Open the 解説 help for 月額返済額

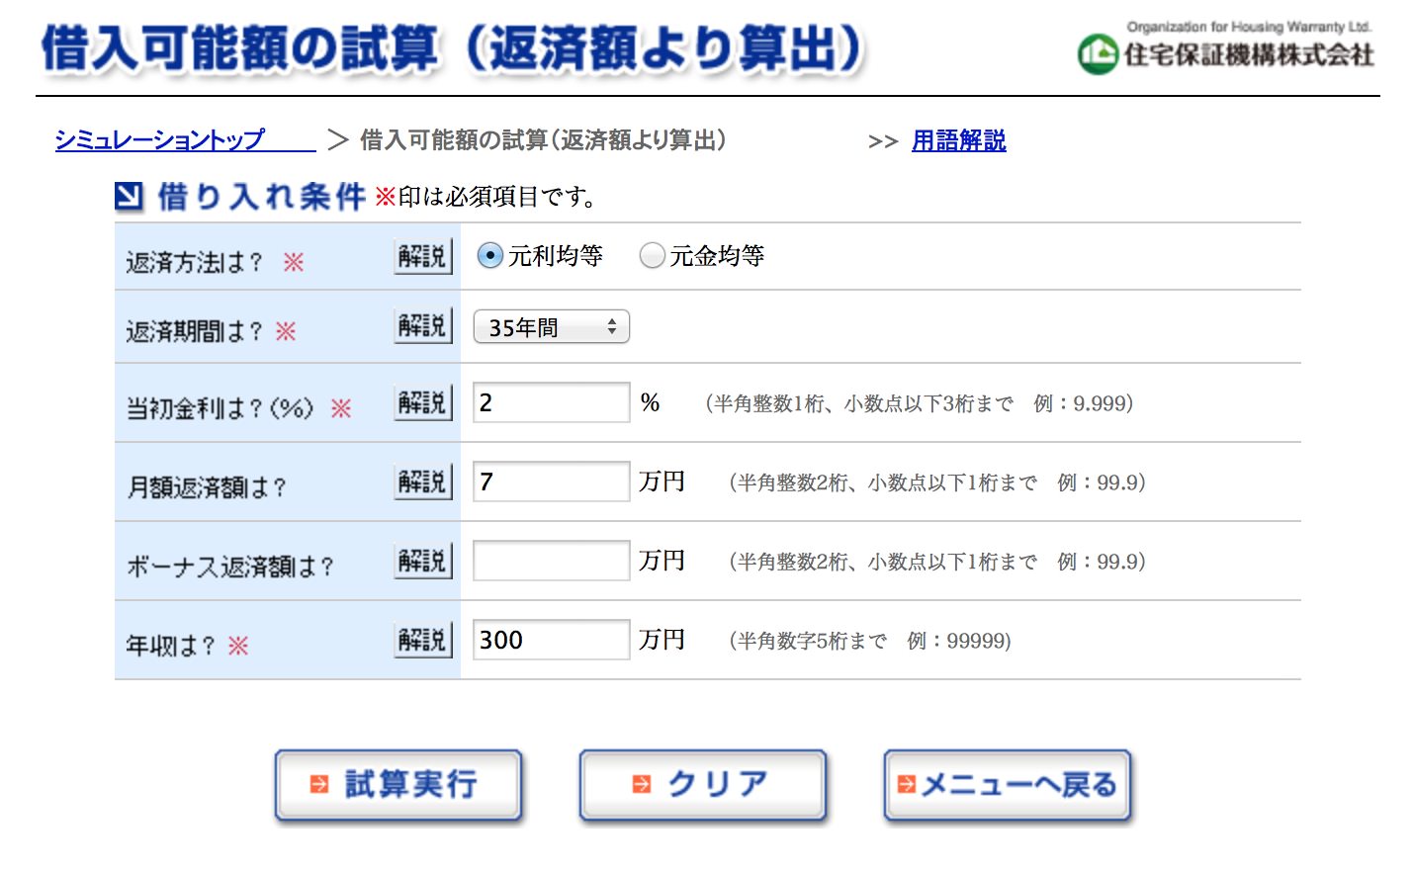coord(423,482)
